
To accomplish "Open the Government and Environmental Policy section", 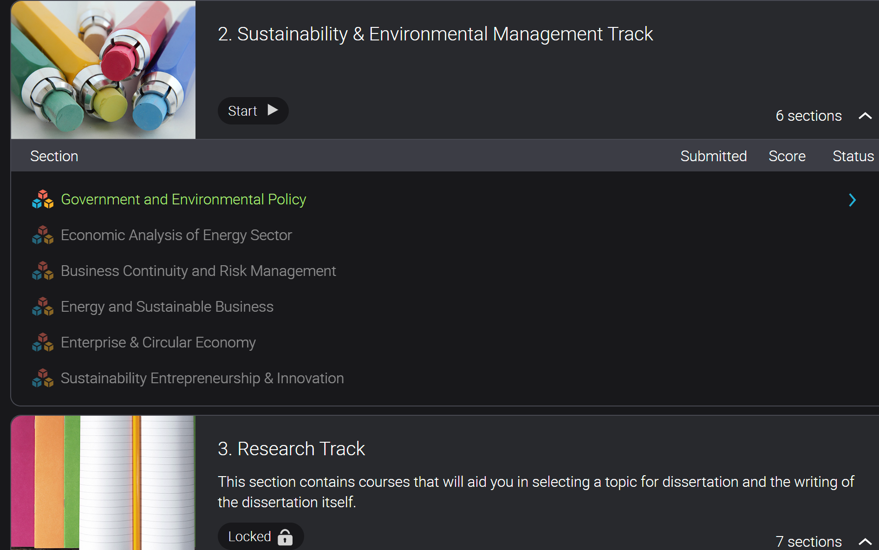I will 183,199.
